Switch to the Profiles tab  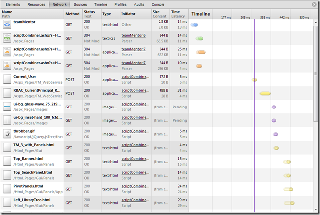(x=120, y=4)
